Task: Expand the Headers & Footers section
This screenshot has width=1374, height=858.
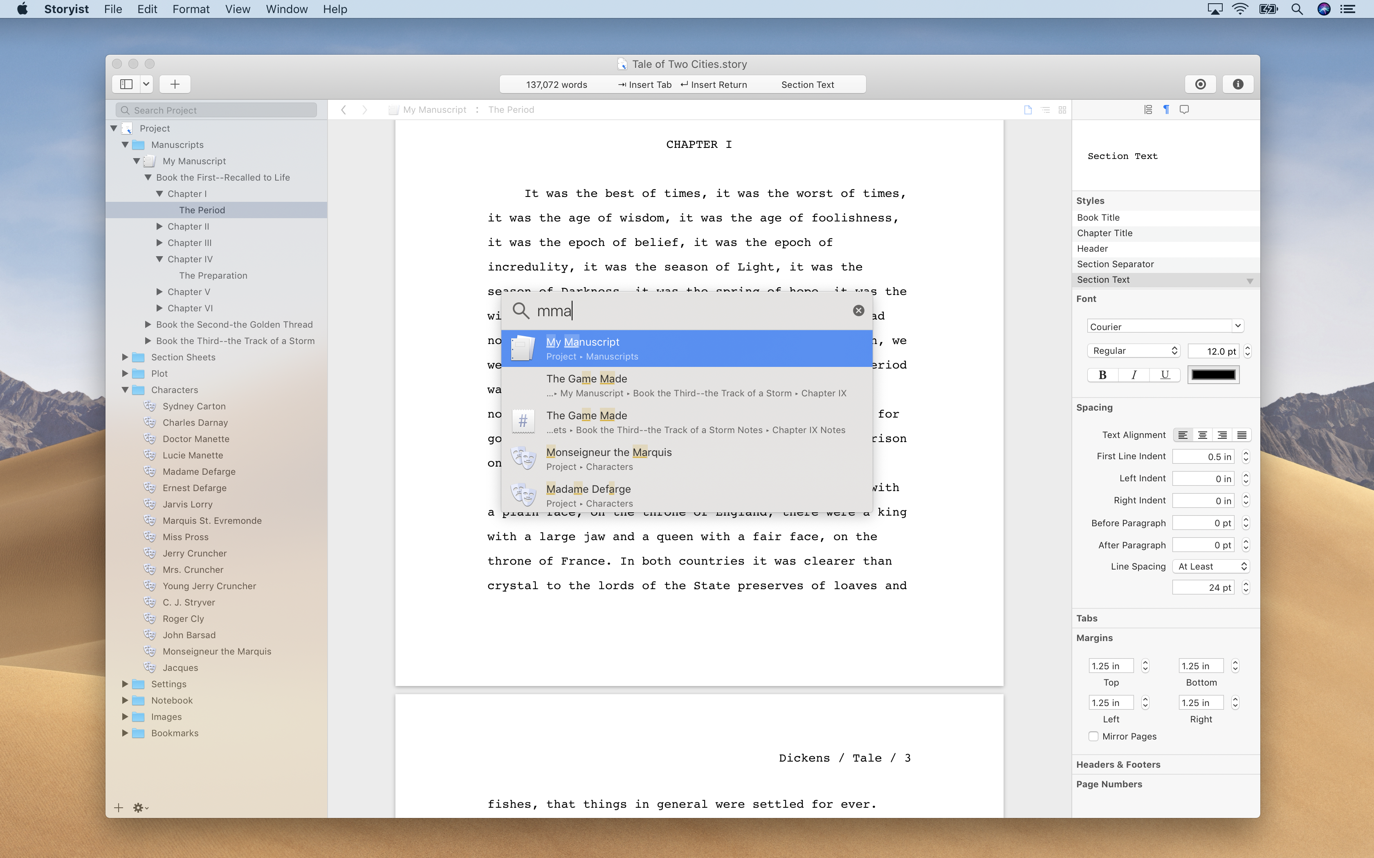Action: tap(1118, 764)
